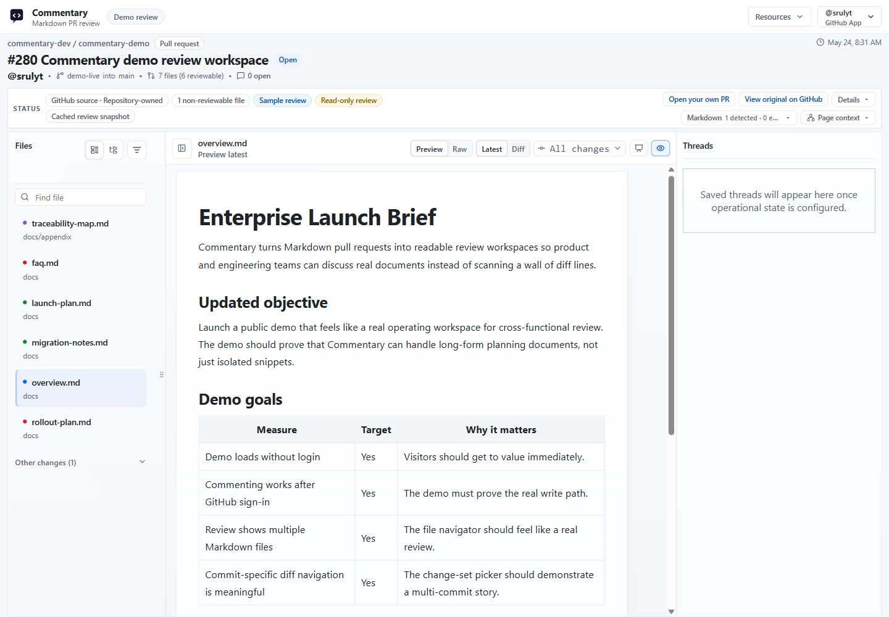Click the @srulyt author name
This screenshot has height=617, width=889.
pyautogui.click(x=25, y=76)
